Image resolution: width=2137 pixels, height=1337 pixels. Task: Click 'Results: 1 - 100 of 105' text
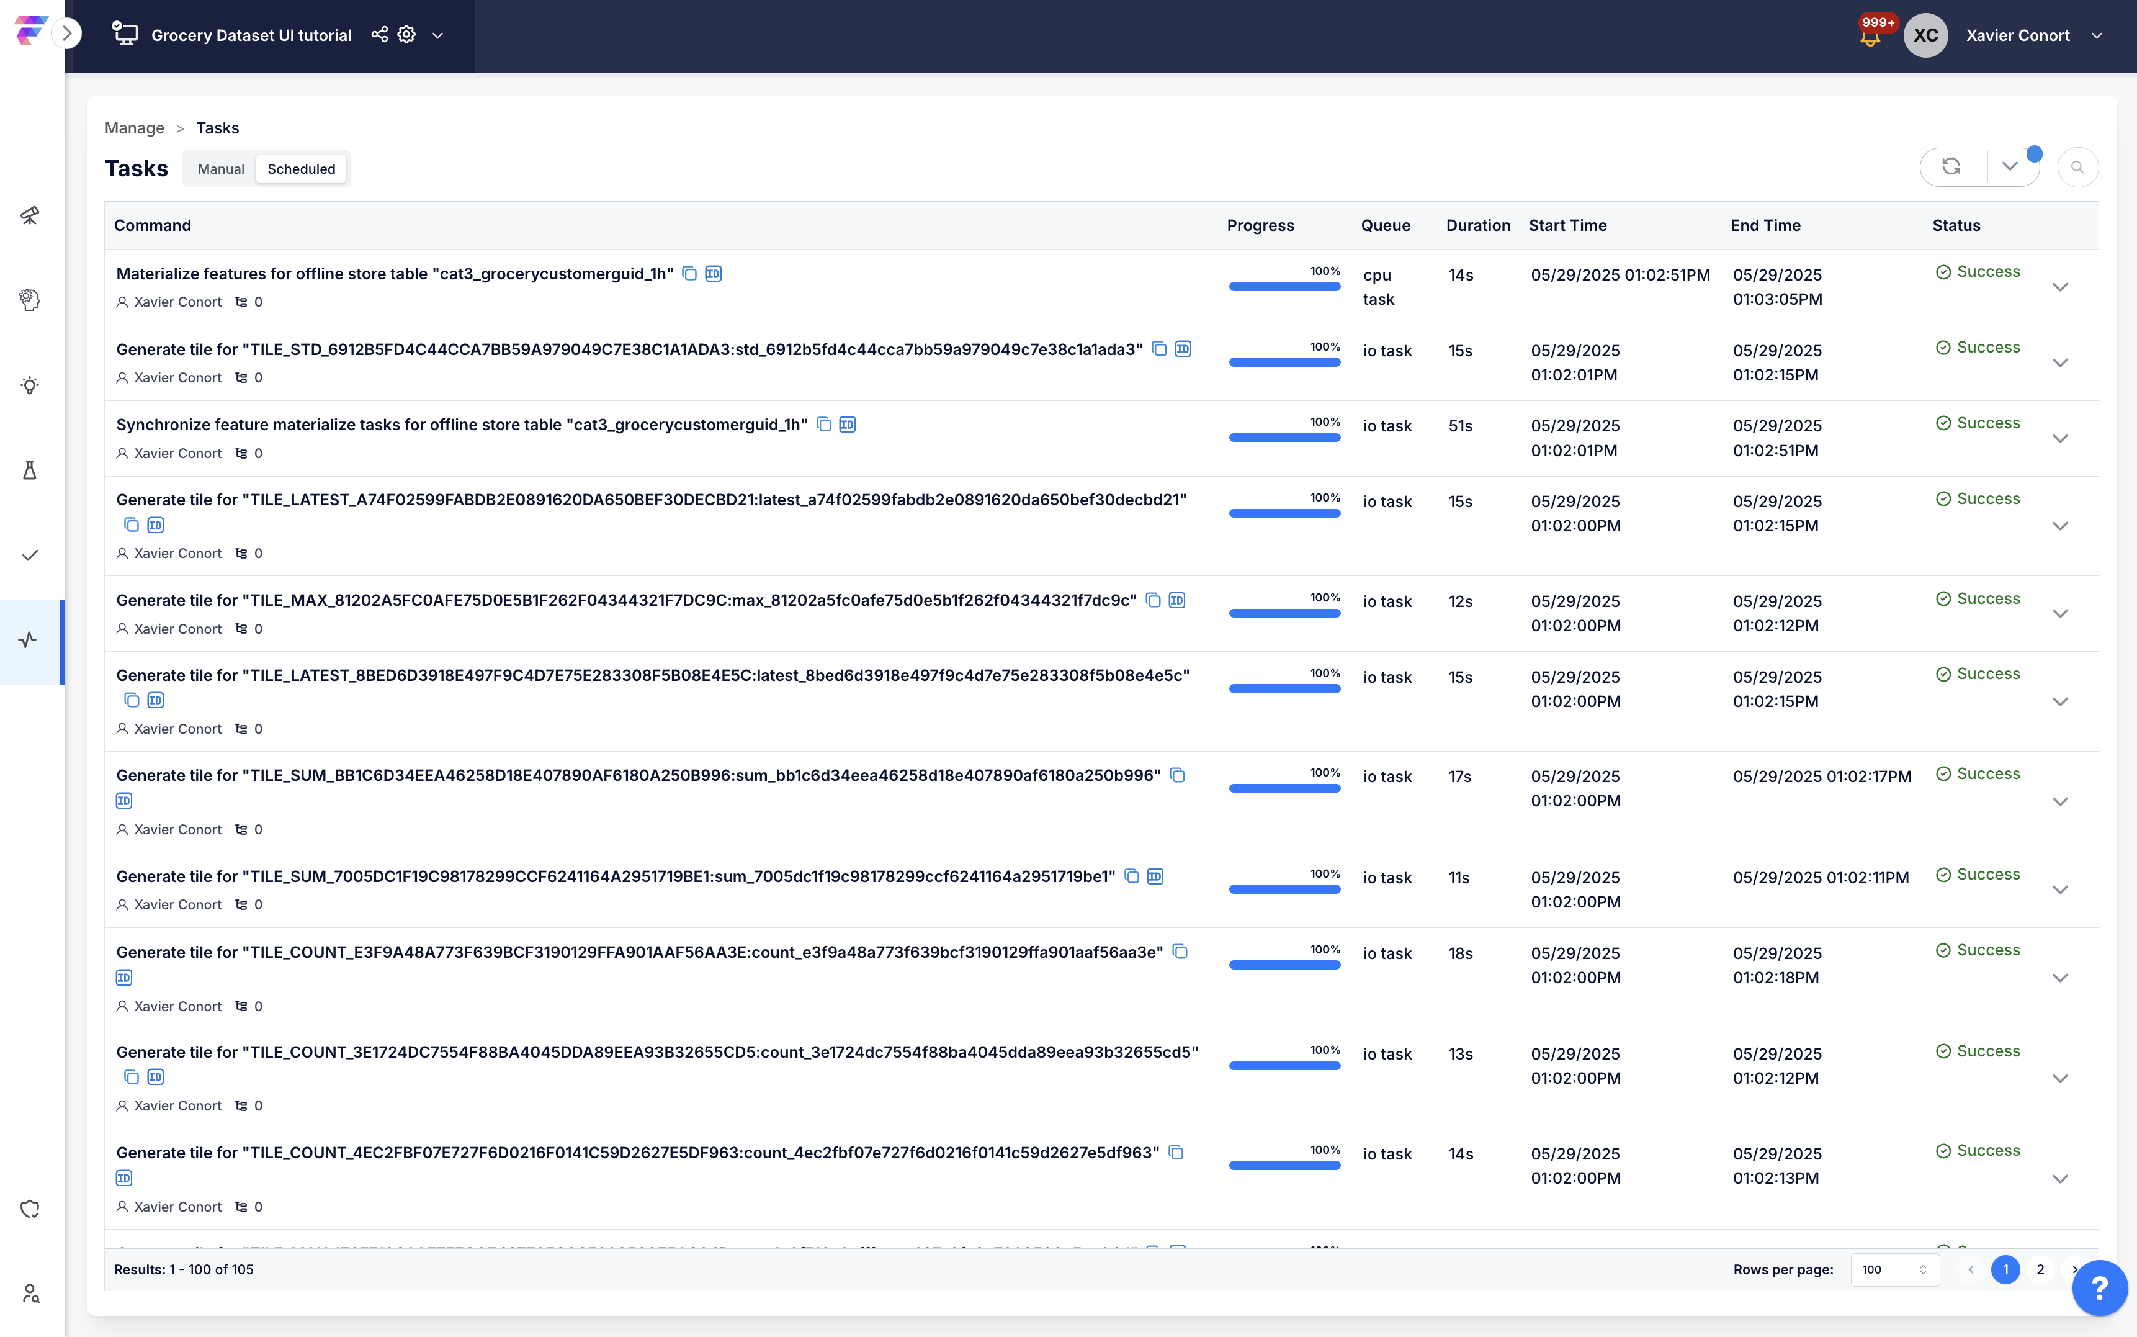coord(184,1270)
